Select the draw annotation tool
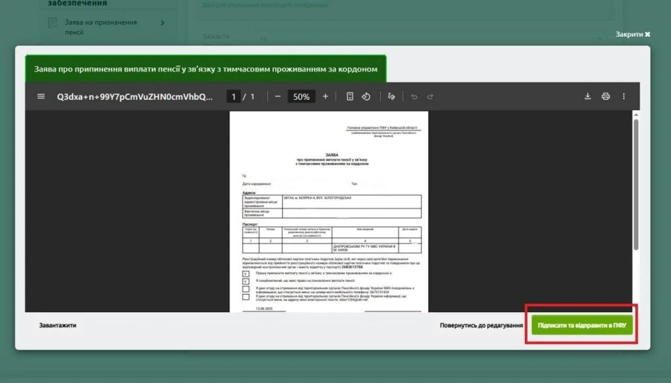This screenshot has width=671, height=383. point(391,96)
